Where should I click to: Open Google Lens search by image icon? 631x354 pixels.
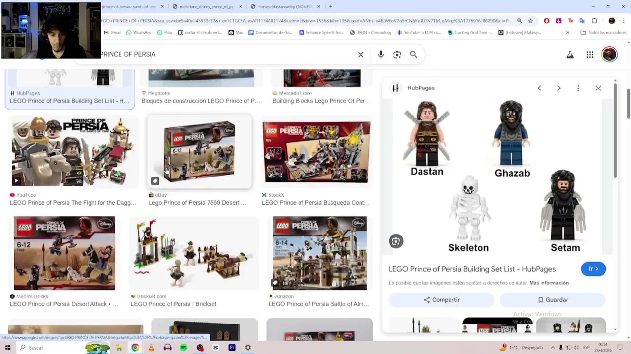tap(397, 55)
